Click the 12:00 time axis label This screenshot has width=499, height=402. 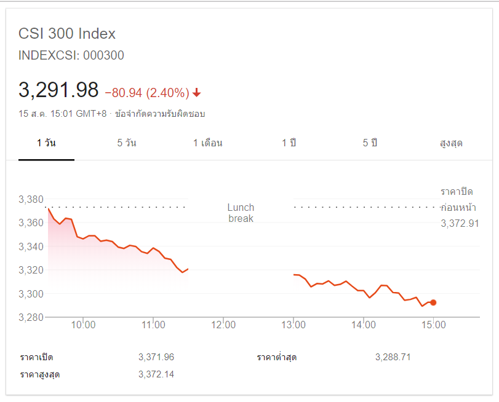223,325
